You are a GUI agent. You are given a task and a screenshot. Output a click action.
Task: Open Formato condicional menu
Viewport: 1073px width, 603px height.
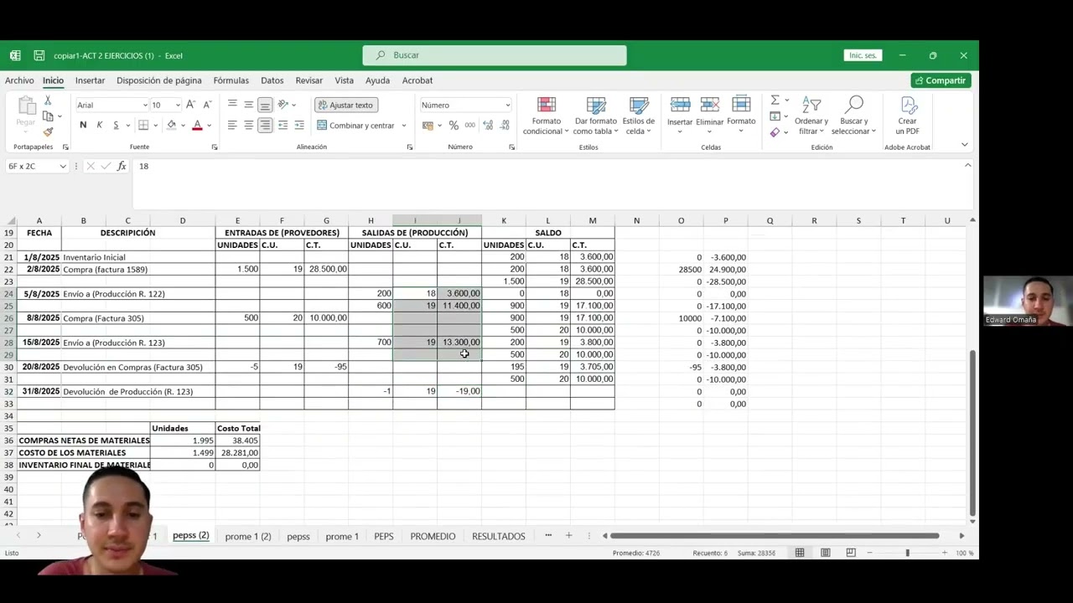[x=546, y=116]
